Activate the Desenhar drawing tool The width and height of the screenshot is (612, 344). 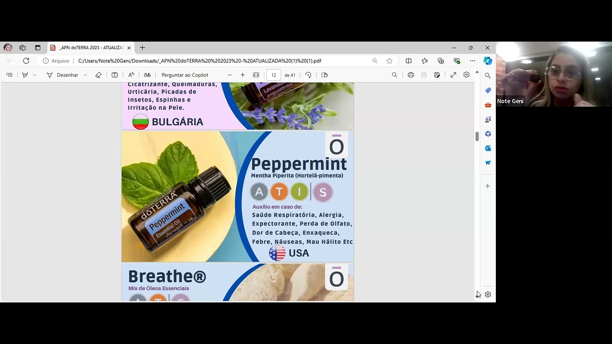point(62,75)
